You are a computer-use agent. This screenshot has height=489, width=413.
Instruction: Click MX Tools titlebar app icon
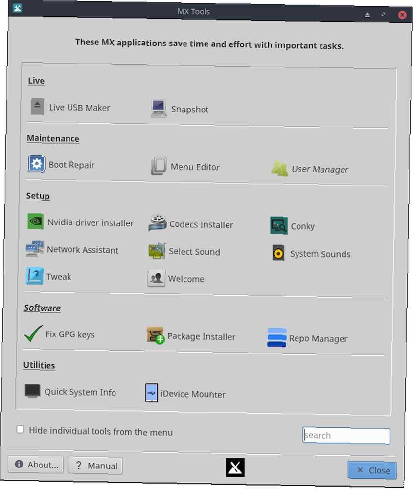(x=18, y=8)
